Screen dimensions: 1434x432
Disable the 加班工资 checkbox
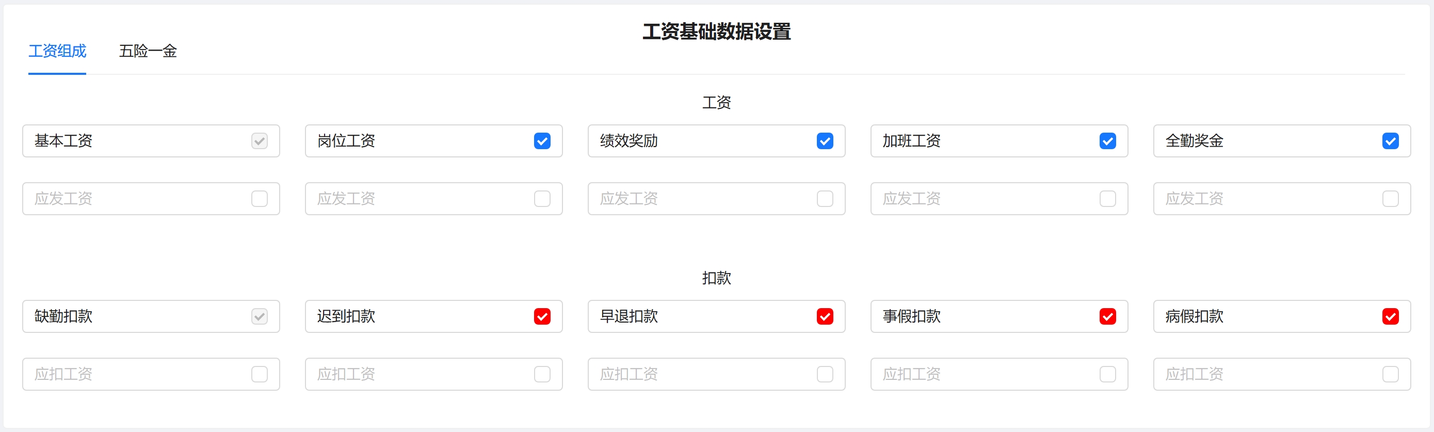pyautogui.click(x=1107, y=141)
